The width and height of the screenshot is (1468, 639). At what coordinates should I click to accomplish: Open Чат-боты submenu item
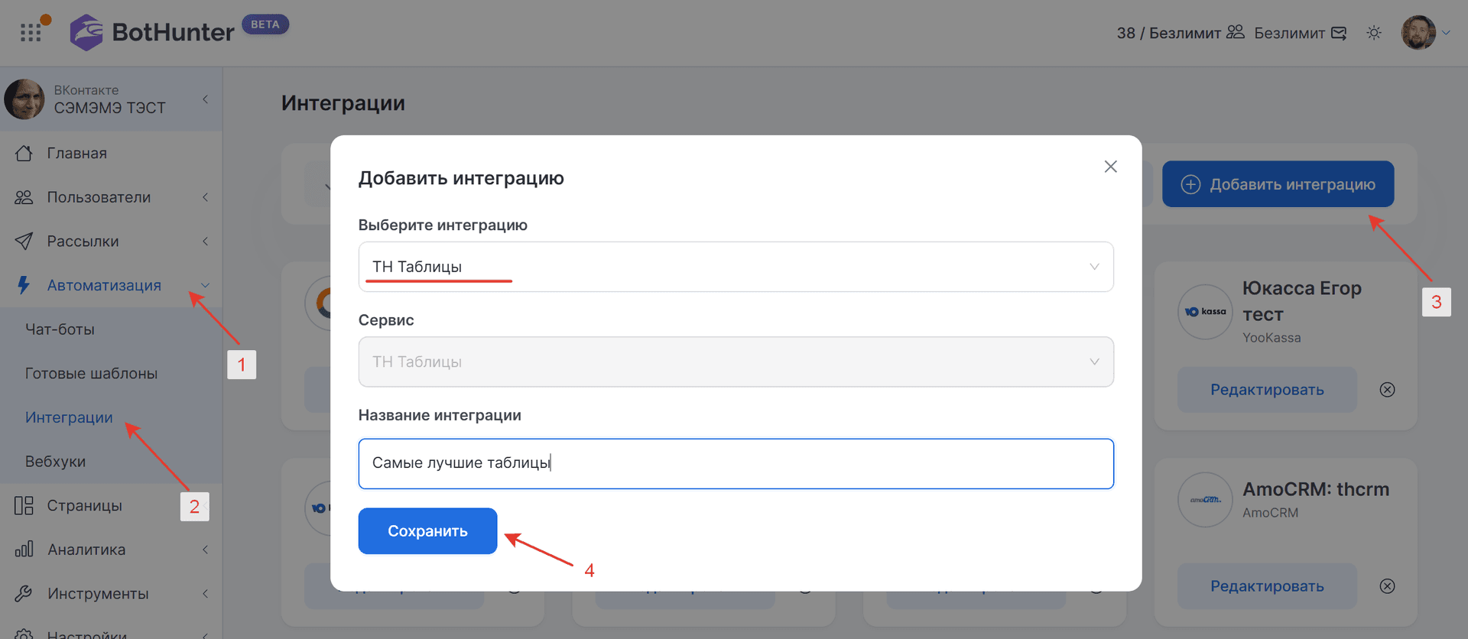tap(60, 329)
